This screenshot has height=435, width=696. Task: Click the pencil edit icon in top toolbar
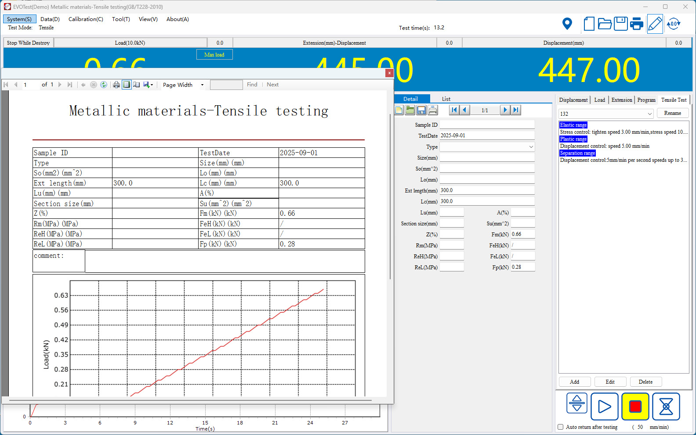click(655, 24)
